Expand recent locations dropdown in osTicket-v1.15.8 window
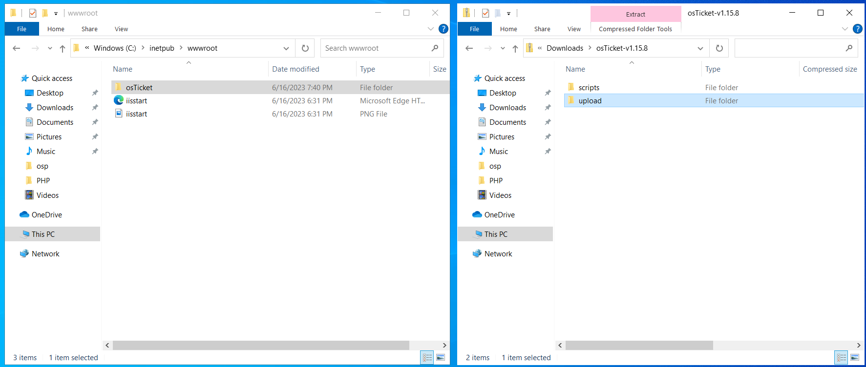Image resolution: width=866 pixels, height=367 pixels. pos(503,48)
